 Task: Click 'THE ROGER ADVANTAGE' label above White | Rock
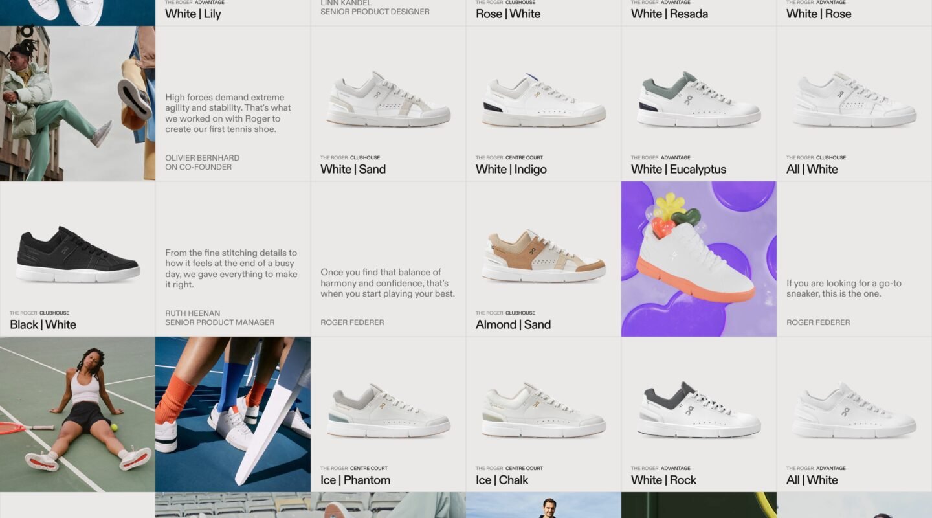tap(661, 468)
